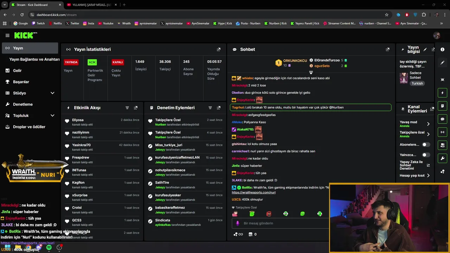This screenshot has height=253, width=450.
Task: Collapse the chat leaderboard with the chevron below it
Action: [x=311, y=72]
